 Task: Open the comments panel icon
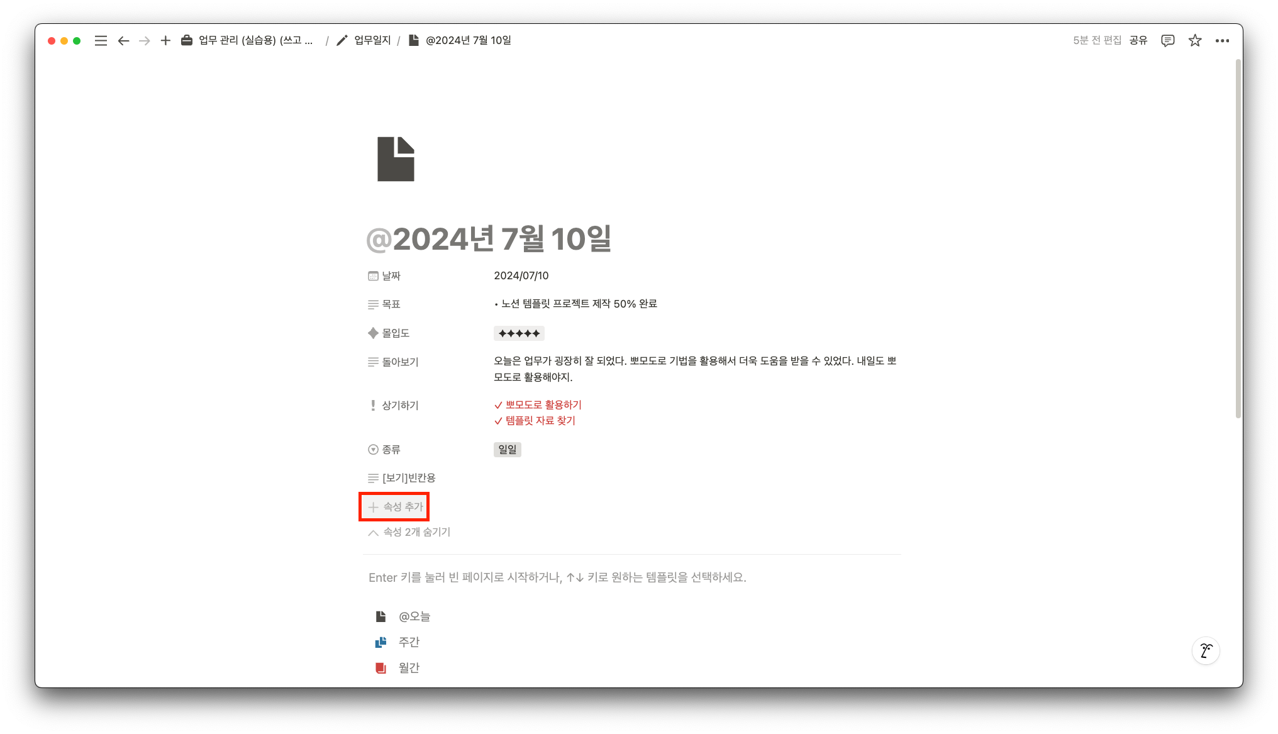[x=1167, y=41]
